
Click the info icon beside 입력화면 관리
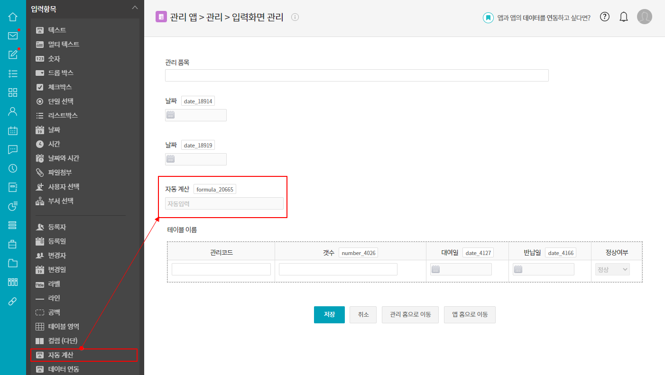295,18
